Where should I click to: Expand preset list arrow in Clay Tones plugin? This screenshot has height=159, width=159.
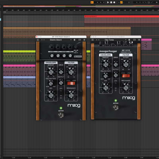(126, 40)
